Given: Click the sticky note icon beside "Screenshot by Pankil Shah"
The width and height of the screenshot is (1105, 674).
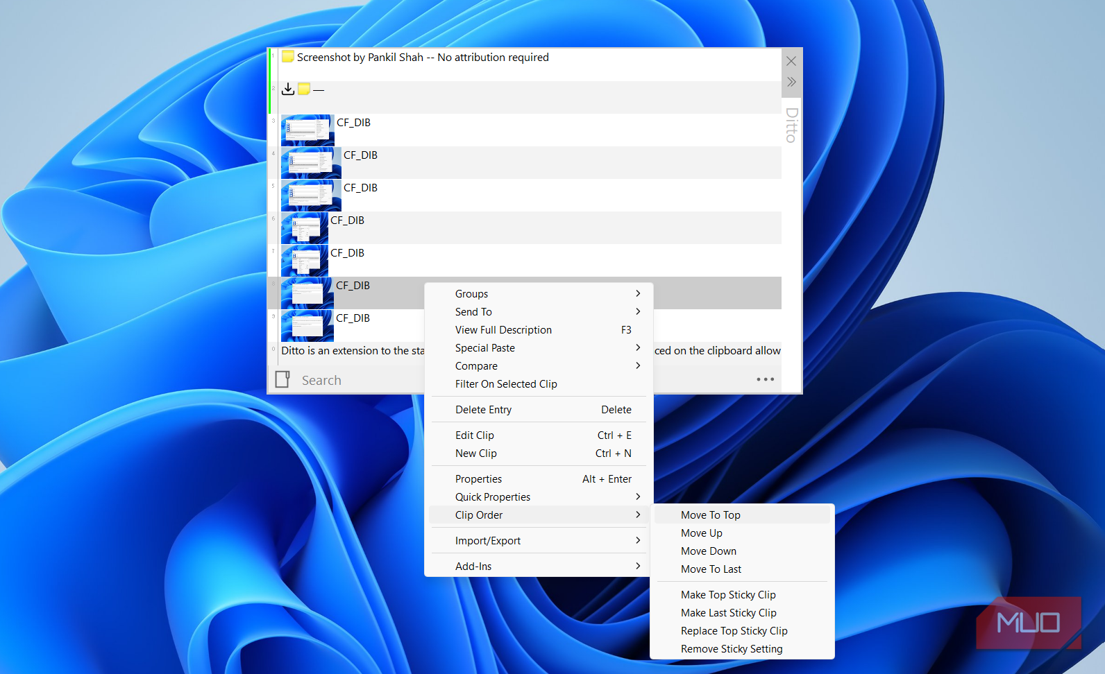Looking at the screenshot, I should click(x=288, y=57).
